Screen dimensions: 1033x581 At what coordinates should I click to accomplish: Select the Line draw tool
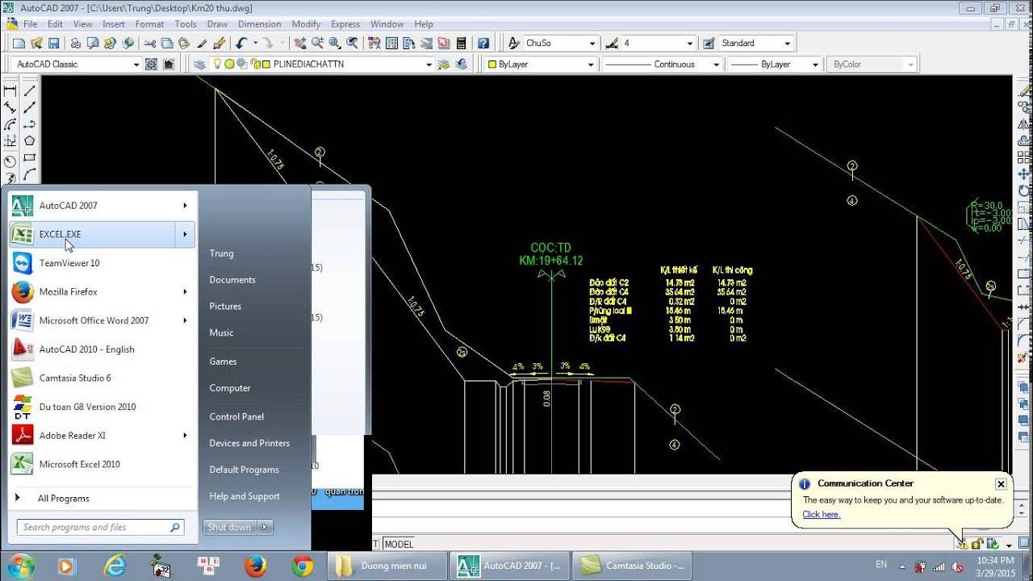pyautogui.click(x=29, y=90)
